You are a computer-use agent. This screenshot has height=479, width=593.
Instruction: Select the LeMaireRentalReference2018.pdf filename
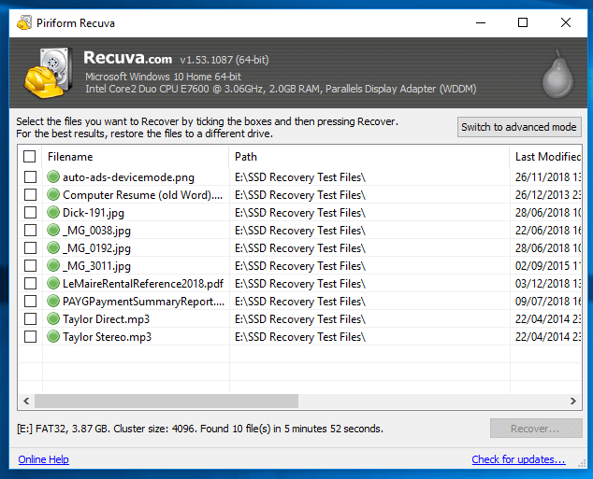tap(143, 284)
